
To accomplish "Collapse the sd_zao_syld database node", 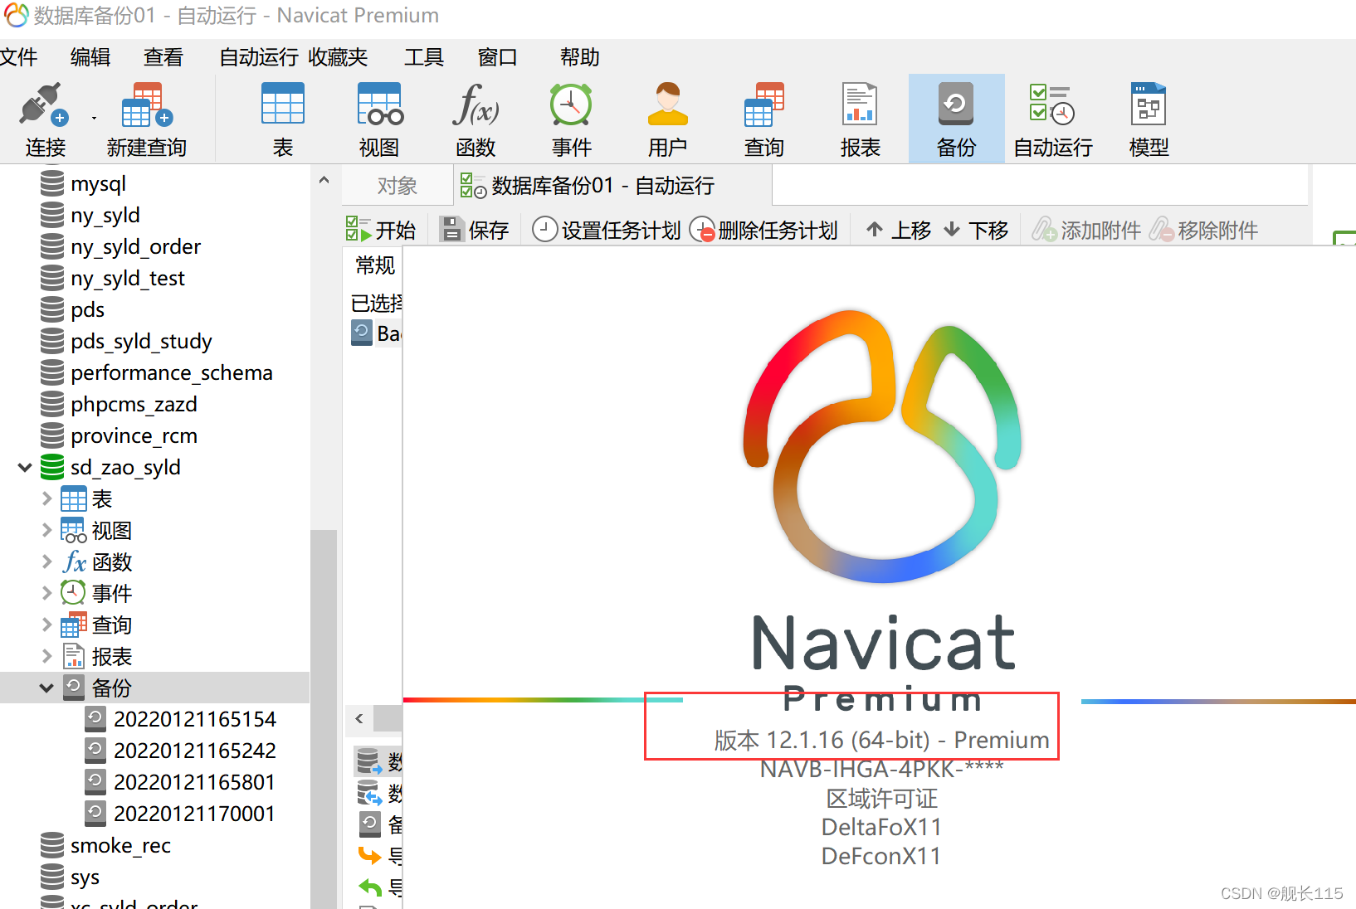I will [x=25, y=468].
